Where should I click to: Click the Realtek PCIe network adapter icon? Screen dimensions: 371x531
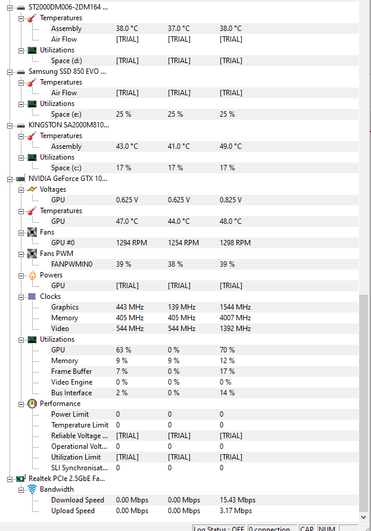pyautogui.click(x=20, y=479)
